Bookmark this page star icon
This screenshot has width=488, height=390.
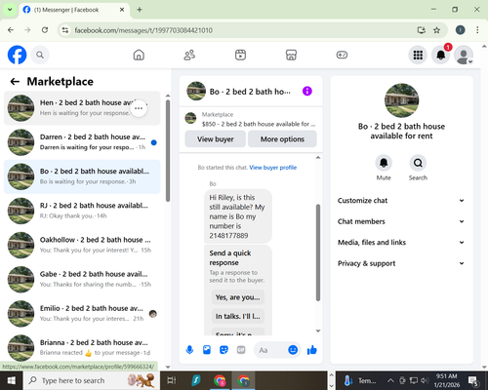(x=436, y=30)
